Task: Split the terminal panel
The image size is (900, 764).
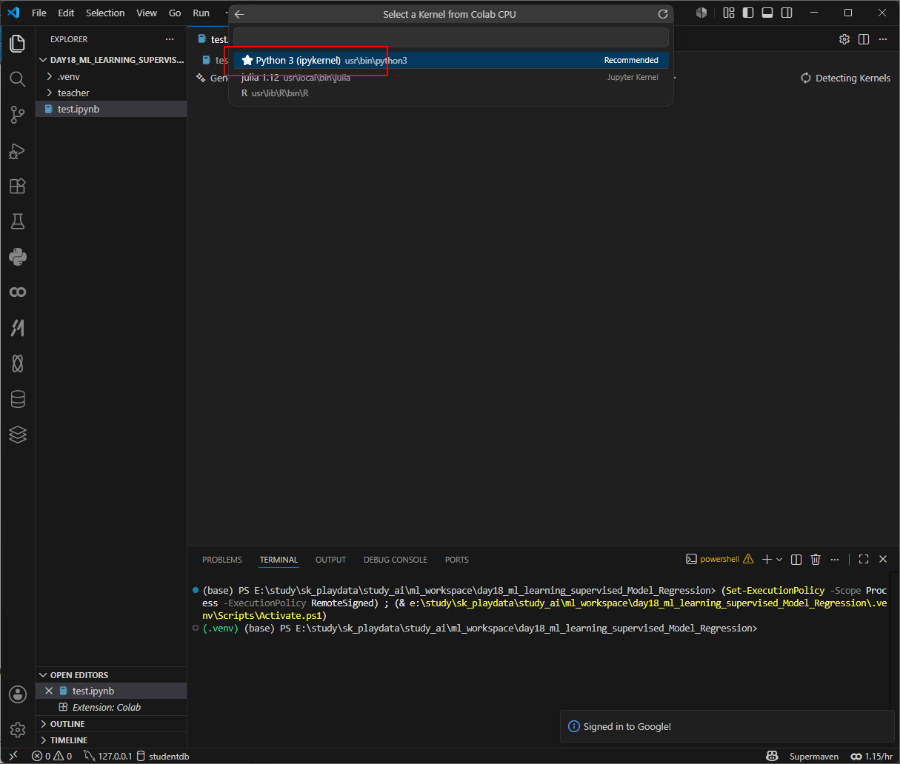Action: [796, 560]
